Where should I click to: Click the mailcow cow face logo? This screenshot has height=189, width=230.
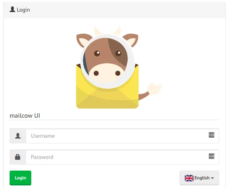[x=107, y=61]
